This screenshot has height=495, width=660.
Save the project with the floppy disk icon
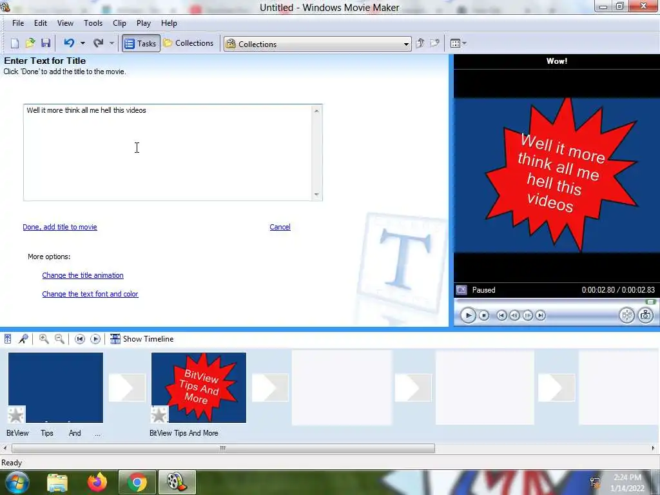pyautogui.click(x=46, y=43)
